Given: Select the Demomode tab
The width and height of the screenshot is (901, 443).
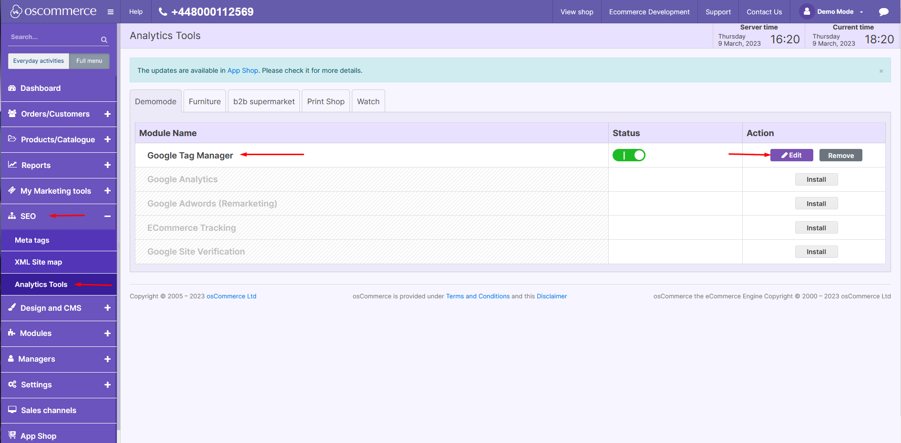Looking at the screenshot, I should [155, 101].
